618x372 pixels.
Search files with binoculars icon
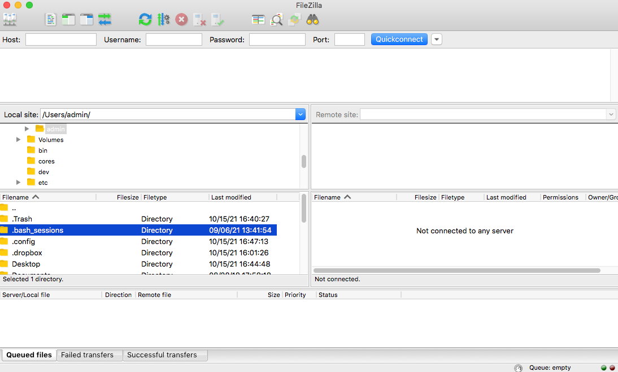[312, 19]
